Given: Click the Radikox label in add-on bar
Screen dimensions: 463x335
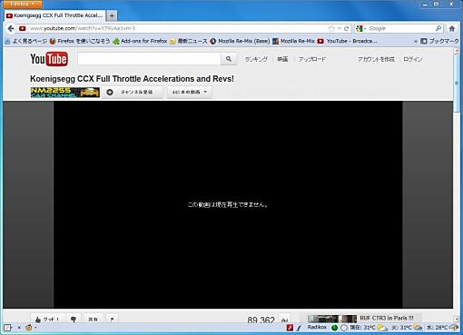Looking at the screenshot, I should coord(317,327).
